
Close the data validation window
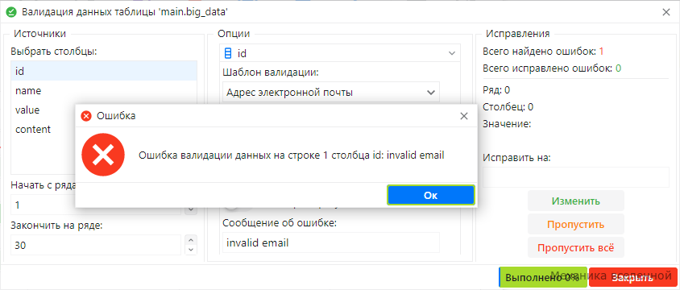[666, 12]
